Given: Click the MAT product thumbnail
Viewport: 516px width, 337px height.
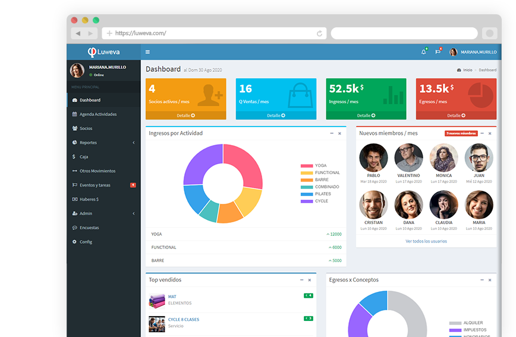Looking at the screenshot, I should 157,301.
